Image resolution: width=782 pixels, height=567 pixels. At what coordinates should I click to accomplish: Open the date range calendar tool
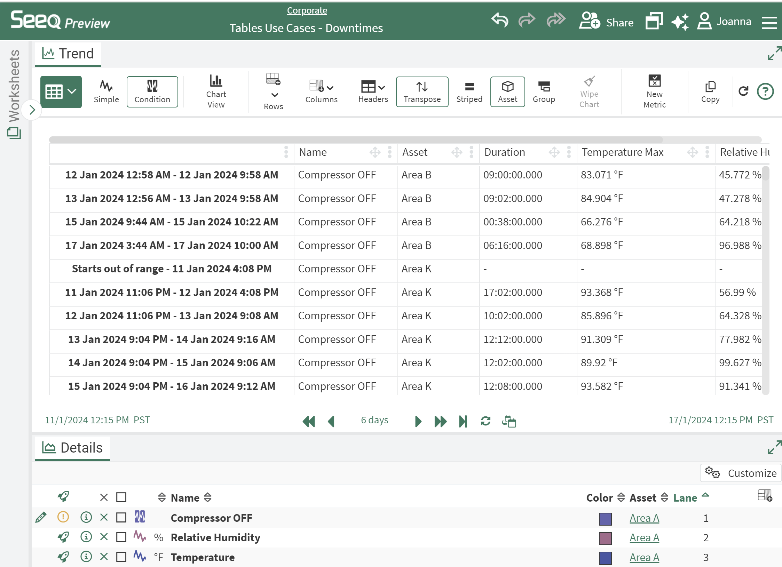pos(509,421)
